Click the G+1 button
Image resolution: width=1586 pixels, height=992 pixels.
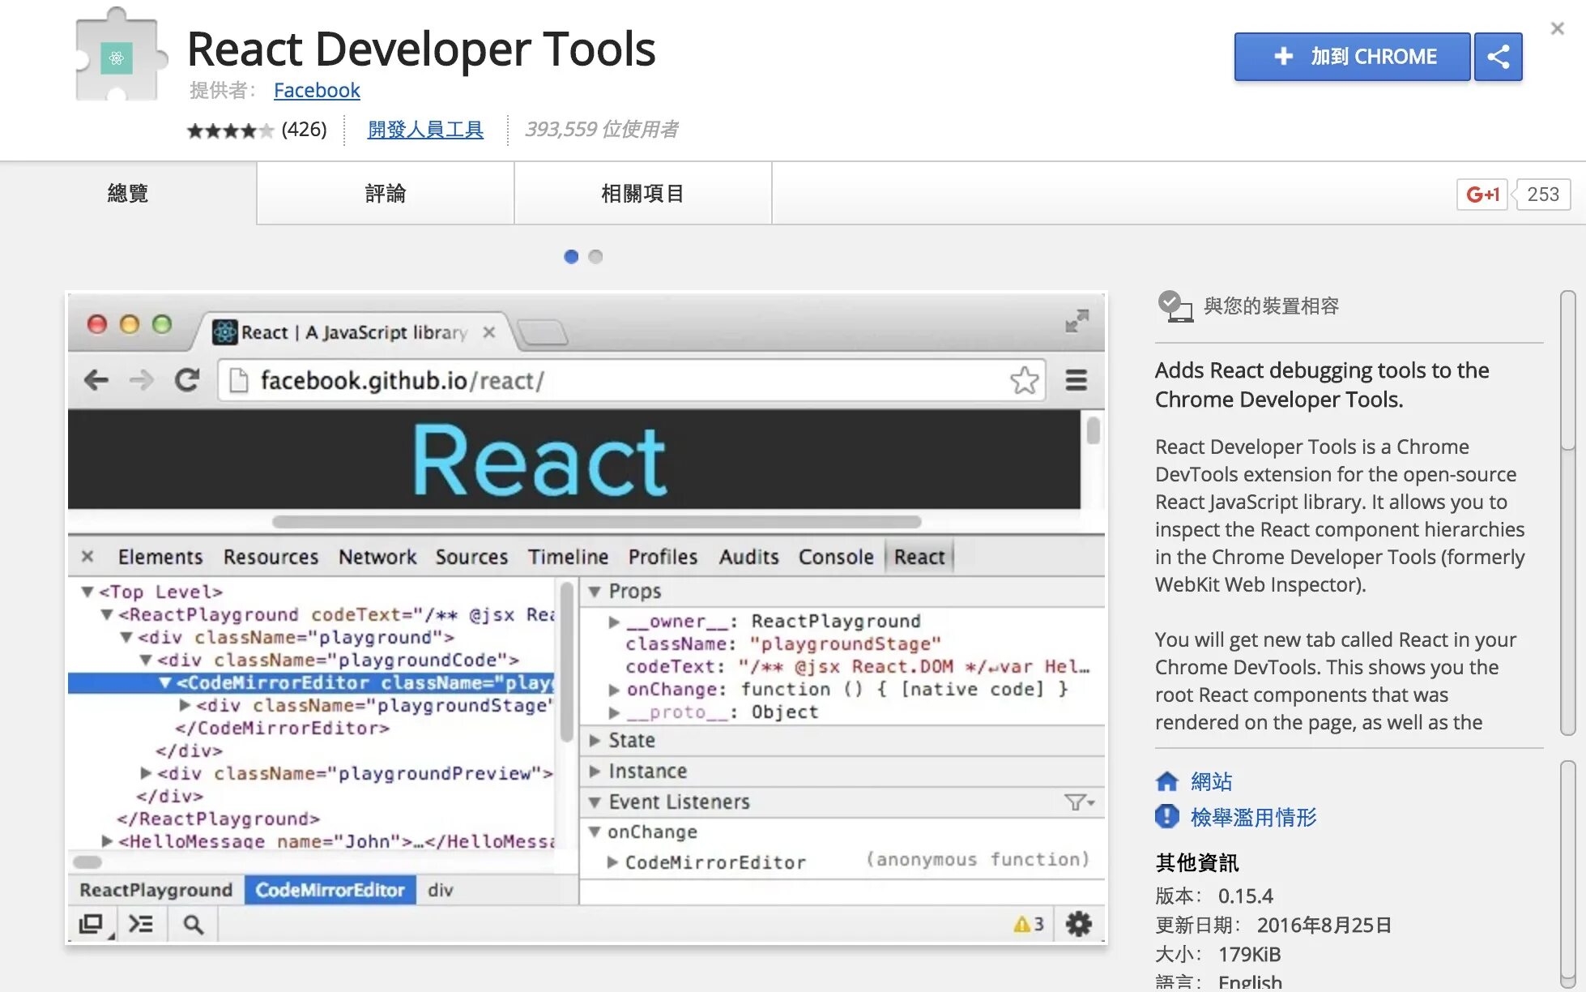pyautogui.click(x=1482, y=195)
